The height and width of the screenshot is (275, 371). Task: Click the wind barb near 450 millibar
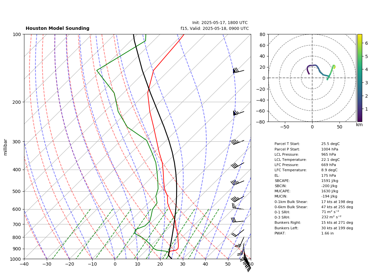(x=237, y=182)
